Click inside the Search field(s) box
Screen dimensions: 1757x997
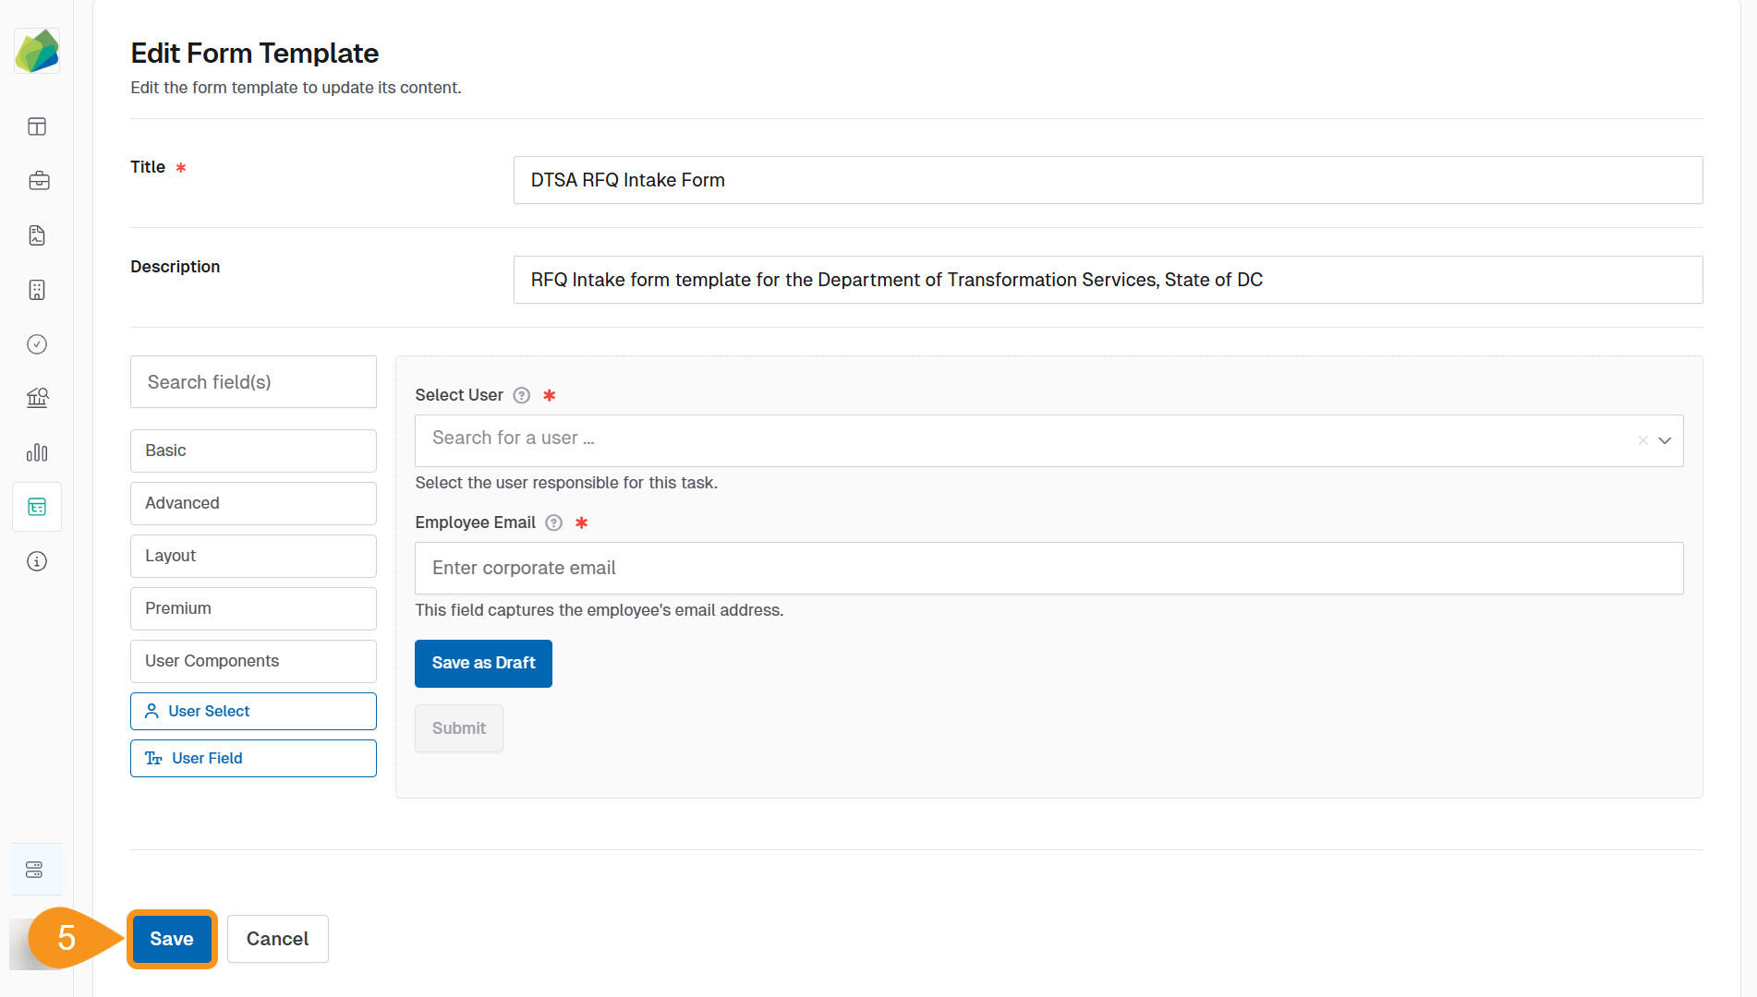coord(252,381)
